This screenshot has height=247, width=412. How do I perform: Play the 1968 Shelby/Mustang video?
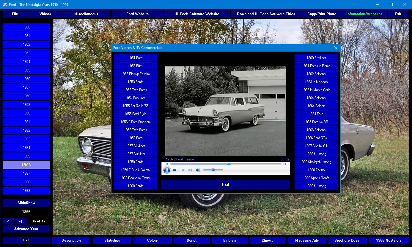[316, 162]
